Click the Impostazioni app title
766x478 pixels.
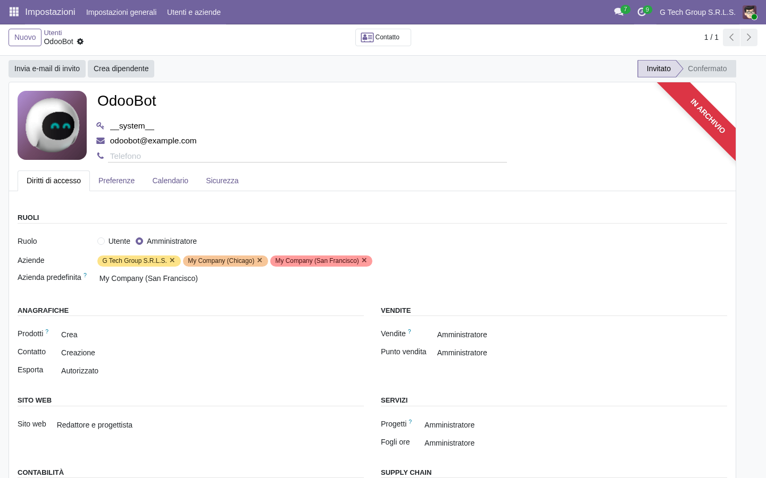click(50, 12)
